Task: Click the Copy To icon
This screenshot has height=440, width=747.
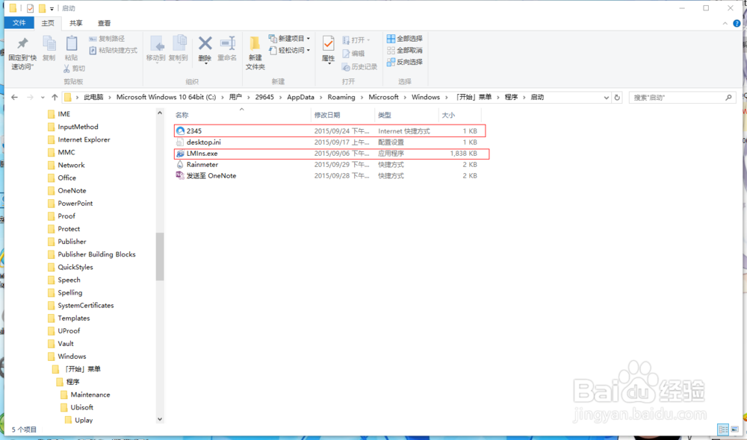Action: 179,44
